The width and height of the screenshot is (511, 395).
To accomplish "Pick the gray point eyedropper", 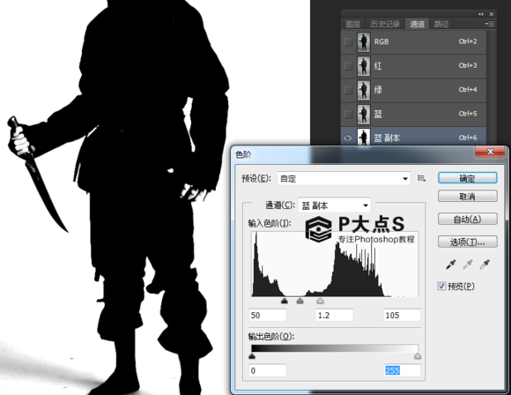I will [468, 265].
